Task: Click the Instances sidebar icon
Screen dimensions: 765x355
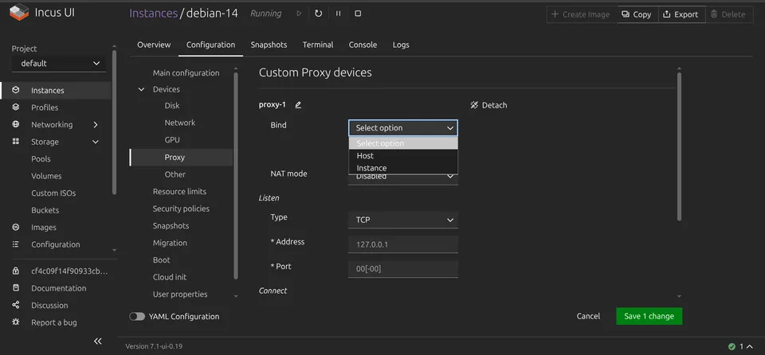Action: 16,90
